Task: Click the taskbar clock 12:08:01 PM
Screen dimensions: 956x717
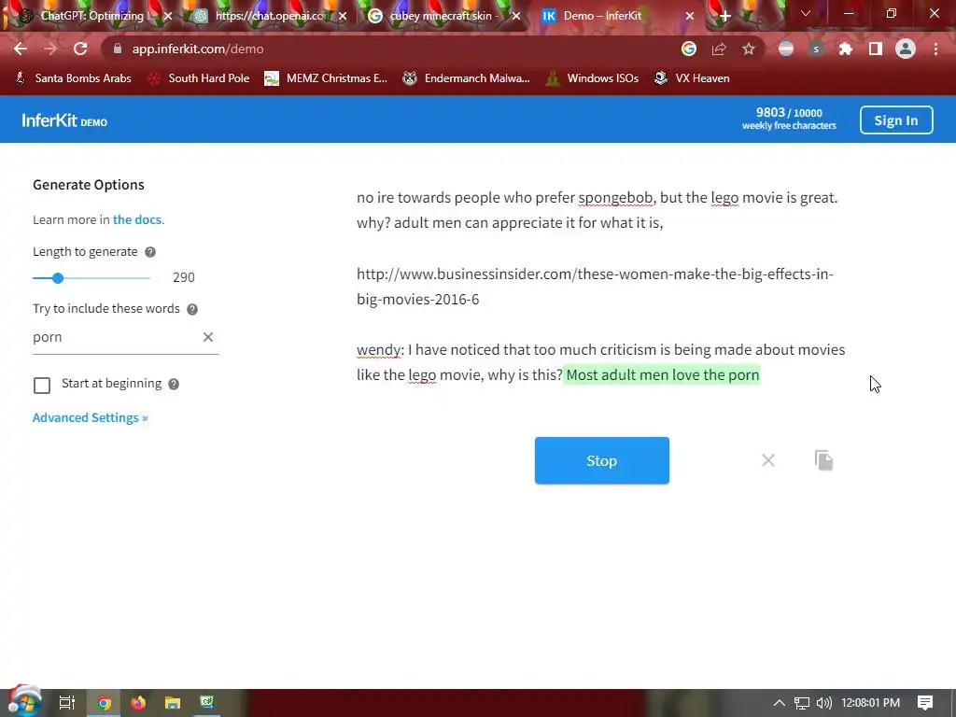Action: [871, 703]
